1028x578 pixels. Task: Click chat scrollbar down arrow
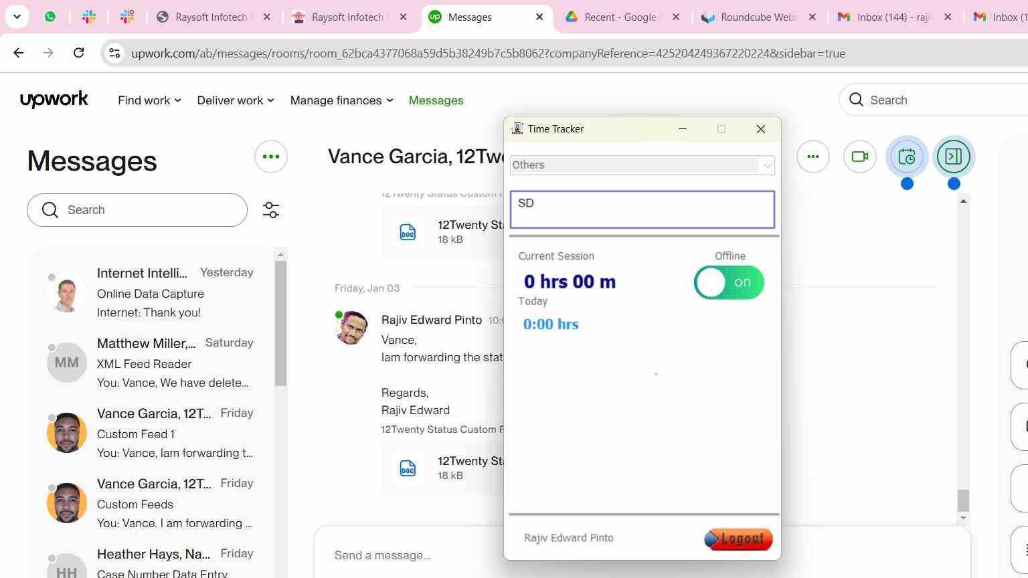pyautogui.click(x=963, y=518)
